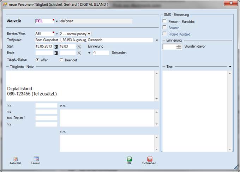Image resolution: width=240 pixels, height=172 pixels.
Task: Click into the Tätigkeits-Notiz text area
Action: tap(80, 86)
